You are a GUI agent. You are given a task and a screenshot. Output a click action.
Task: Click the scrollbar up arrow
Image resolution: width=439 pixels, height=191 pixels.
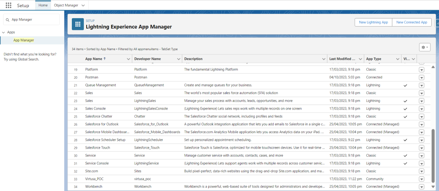click(x=433, y=67)
